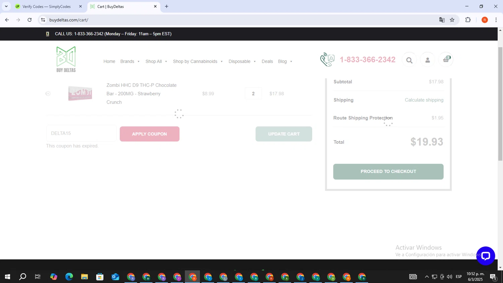Viewport: 503px width, 283px height.
Task: Select the Cart | BuyDeltas tab
Action: point(123,6)
